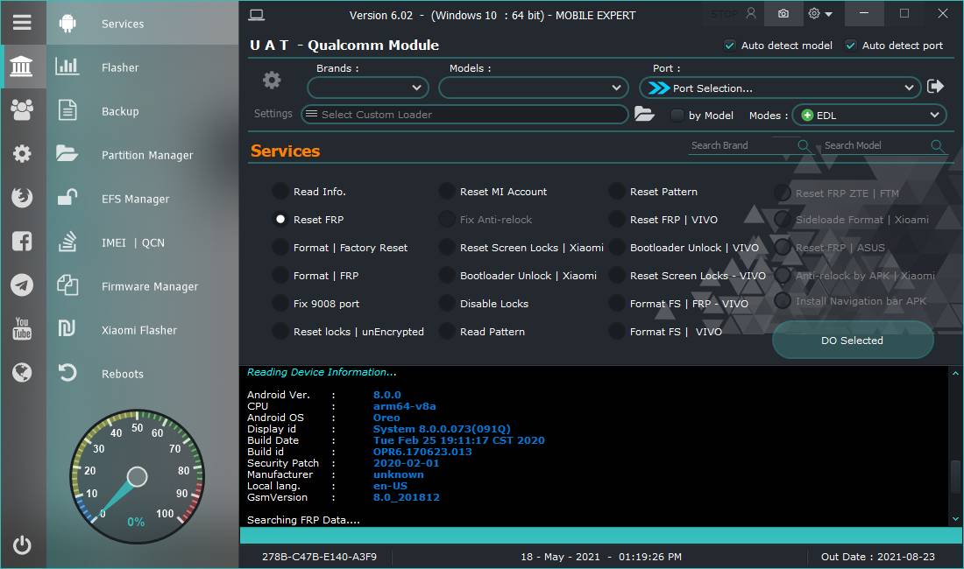The width and height of the screenshot is (964, 569).
Task: Open the Telegram sidebar icon
Action: [22, 284]
